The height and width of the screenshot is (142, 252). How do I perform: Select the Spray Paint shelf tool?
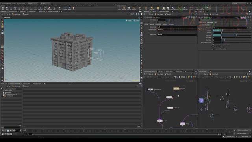click(49, 8)
